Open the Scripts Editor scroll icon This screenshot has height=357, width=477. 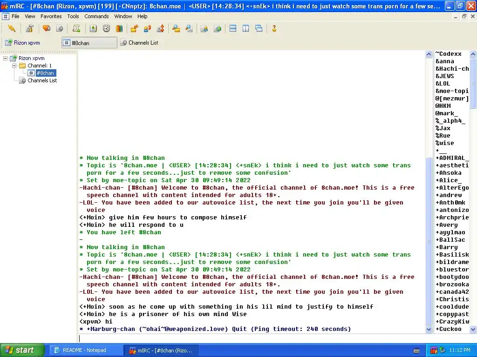[x=76, y=28]
